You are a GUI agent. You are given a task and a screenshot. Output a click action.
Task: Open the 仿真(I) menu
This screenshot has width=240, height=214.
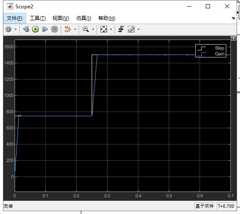84,18
